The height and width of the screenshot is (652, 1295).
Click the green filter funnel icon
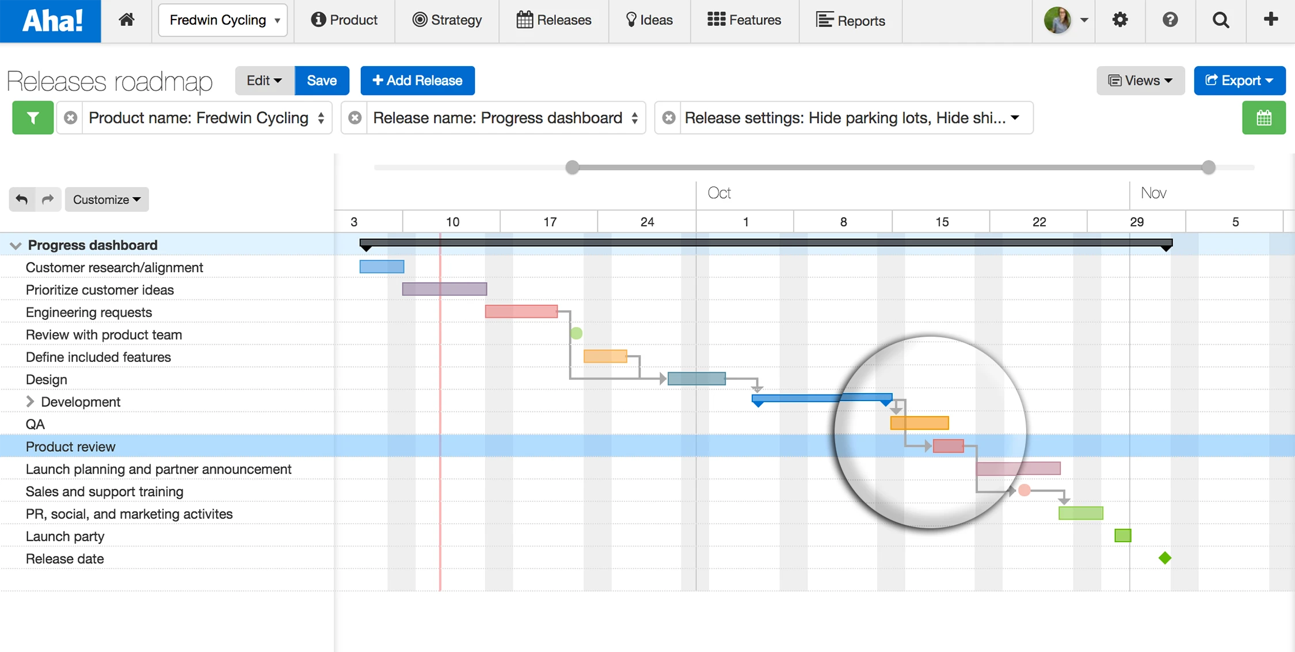[x=33, y=118]
